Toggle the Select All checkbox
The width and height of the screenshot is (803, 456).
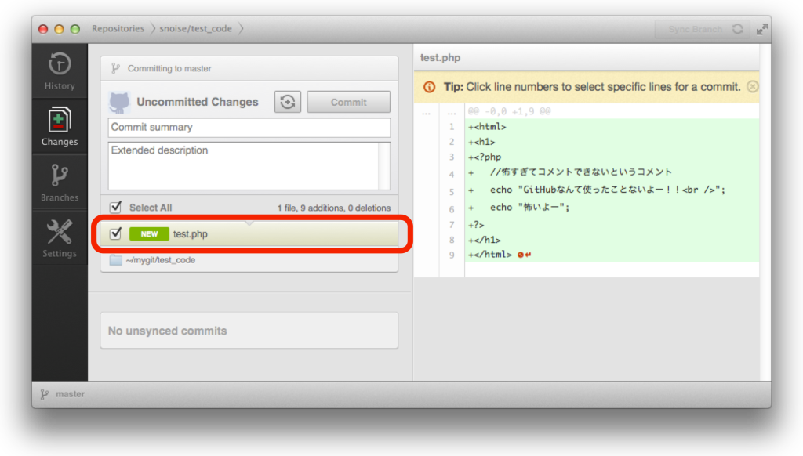[x=116, y=207]
